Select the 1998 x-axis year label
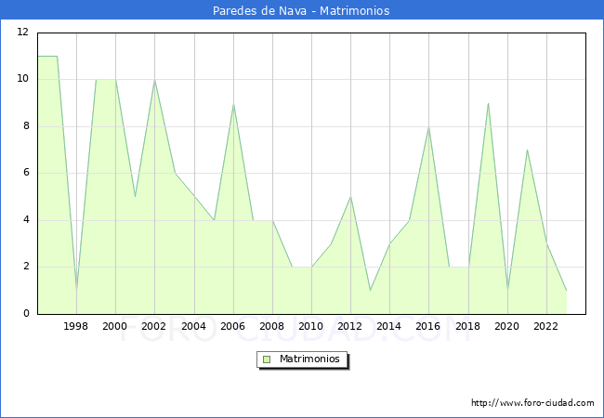Viewport: 604px width, 418px height. (76, 326)
